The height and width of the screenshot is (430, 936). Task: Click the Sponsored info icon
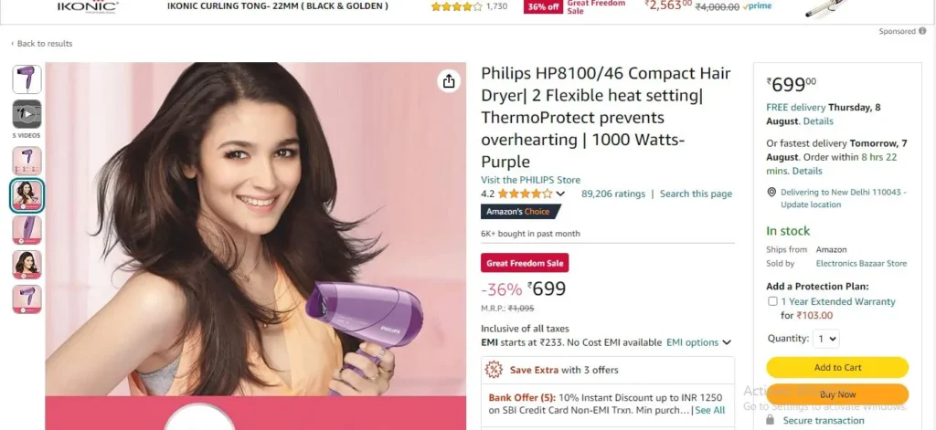(922, 31)
